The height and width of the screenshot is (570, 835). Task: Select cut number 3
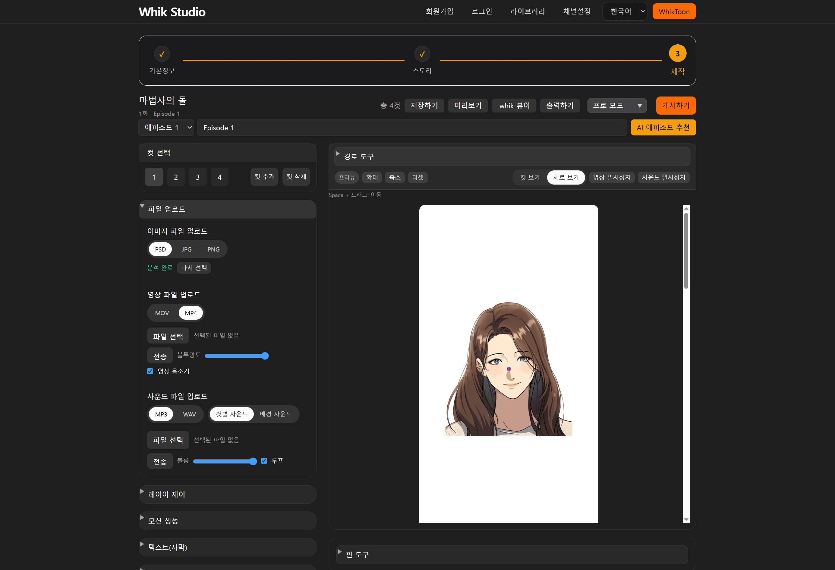point(197,176)
